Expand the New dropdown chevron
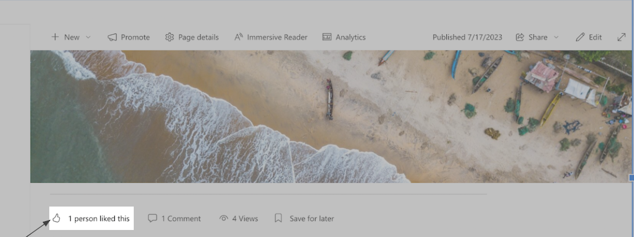Screen dimensions: 634x237 pos(88,37)
